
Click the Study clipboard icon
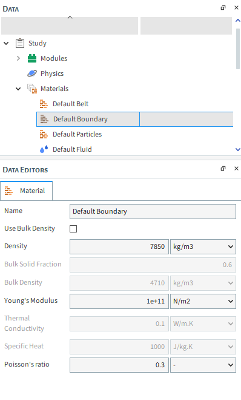click(20, 43)
